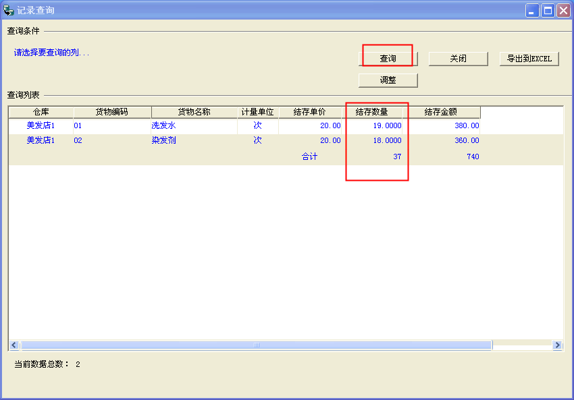Click the 合计 total label

click(x=309, y=156)
